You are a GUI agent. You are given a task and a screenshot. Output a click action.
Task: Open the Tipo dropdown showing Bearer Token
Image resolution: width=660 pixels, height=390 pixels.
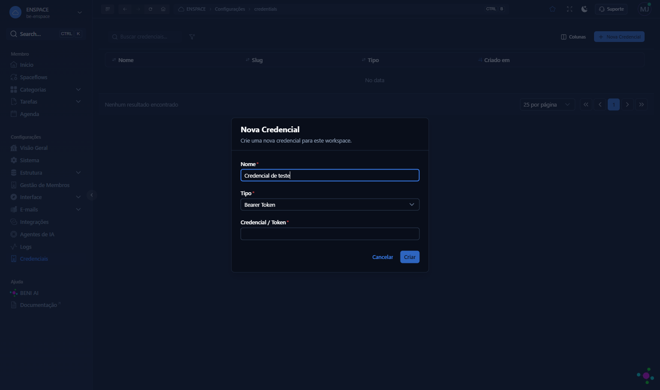(x=330, y=205)
